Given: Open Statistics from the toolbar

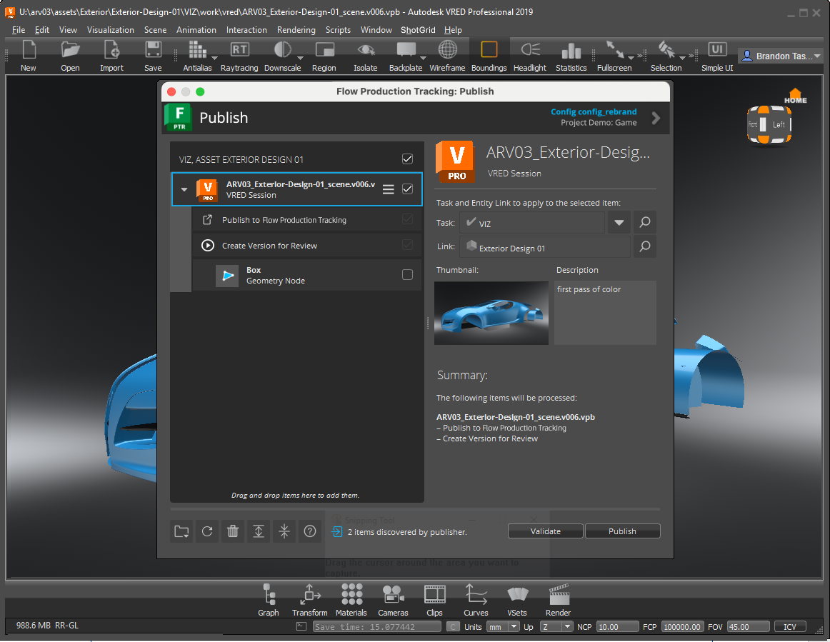Looking at the screenshot, I should (571, 56).
